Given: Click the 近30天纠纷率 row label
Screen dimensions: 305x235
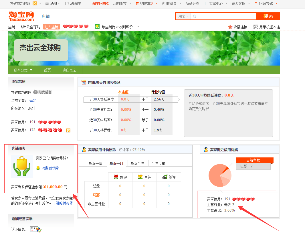Looking at the screenshot, I should (101, 120).
